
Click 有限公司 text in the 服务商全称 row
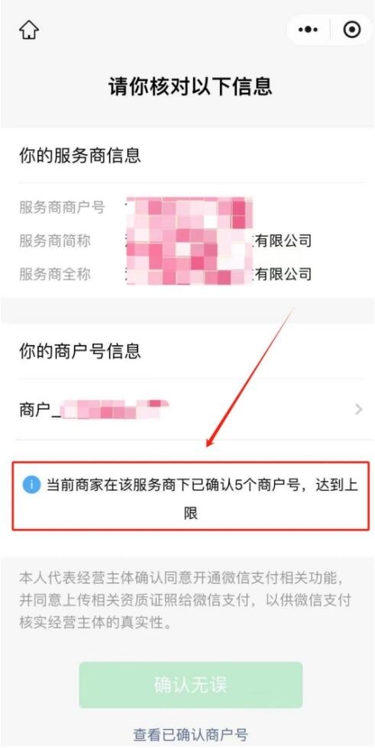(283, 274)
